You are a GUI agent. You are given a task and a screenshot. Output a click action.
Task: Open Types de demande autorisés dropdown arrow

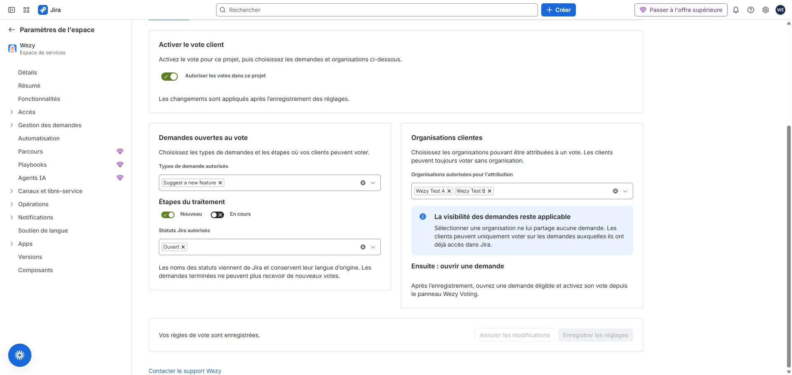[x=373, y=183]
